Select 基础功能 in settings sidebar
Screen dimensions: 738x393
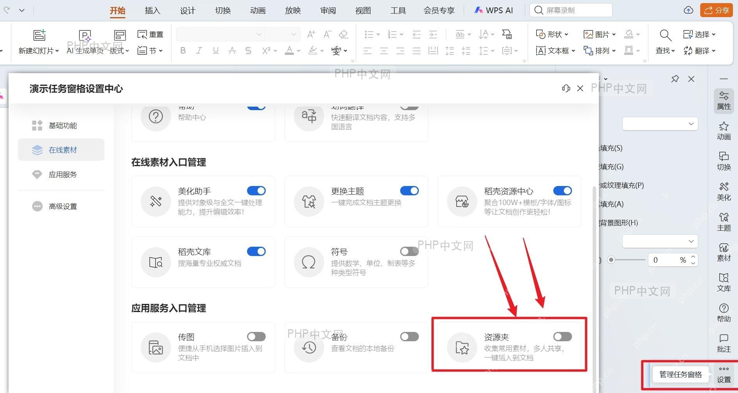(61, 125)
